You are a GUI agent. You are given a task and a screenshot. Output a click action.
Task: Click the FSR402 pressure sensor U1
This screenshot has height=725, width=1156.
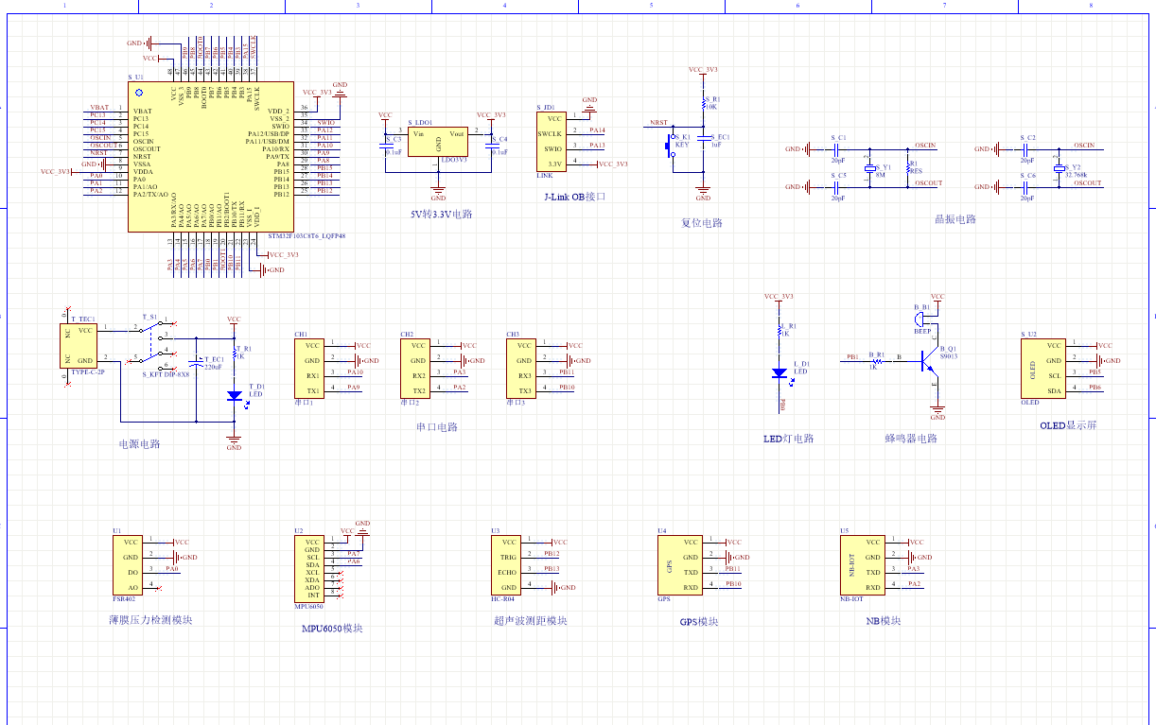point(129,564)
